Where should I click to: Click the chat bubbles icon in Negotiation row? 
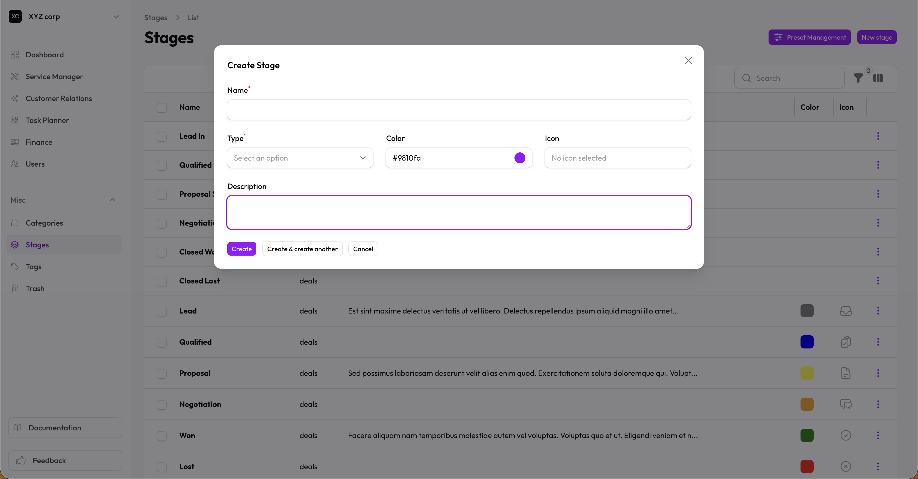click(846, 404)
